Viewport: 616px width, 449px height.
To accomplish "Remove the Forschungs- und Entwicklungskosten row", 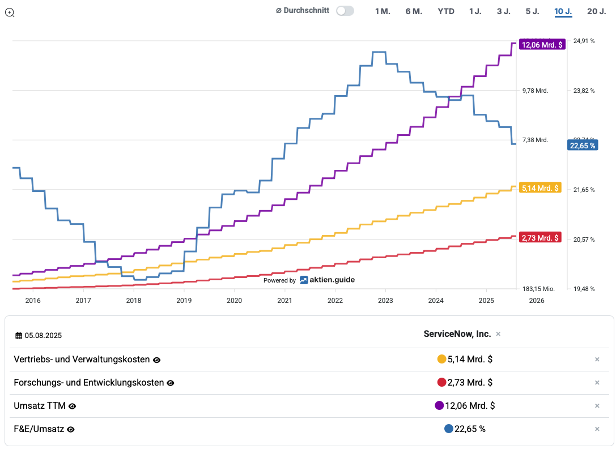I will [597, 383].
